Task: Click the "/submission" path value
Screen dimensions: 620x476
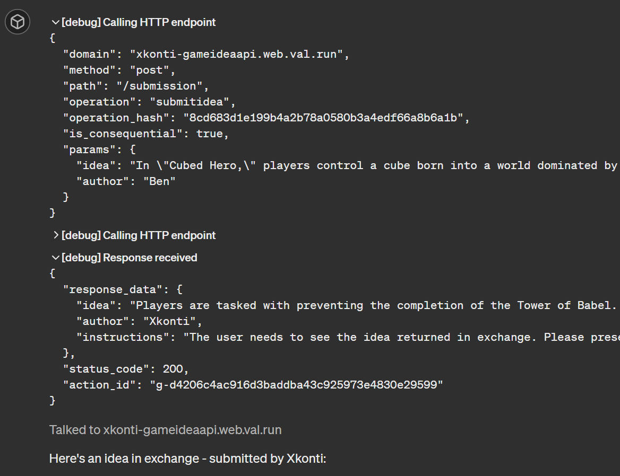Action: 163,86
